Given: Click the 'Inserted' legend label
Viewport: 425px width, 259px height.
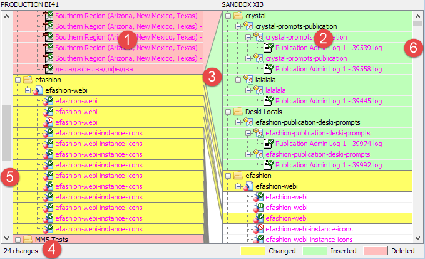Looking at the screenshot, I should pyautogui.click(x=344, y=251).
